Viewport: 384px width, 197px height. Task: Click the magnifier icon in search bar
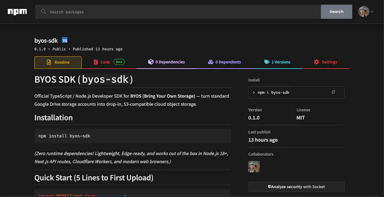[x=44, y=12]
